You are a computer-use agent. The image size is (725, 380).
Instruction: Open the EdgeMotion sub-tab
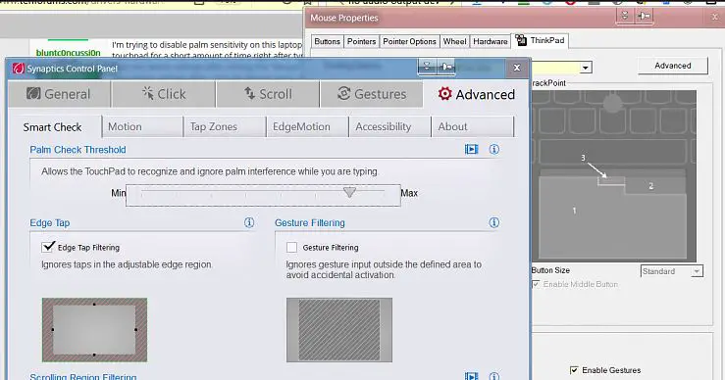point(307,126)
